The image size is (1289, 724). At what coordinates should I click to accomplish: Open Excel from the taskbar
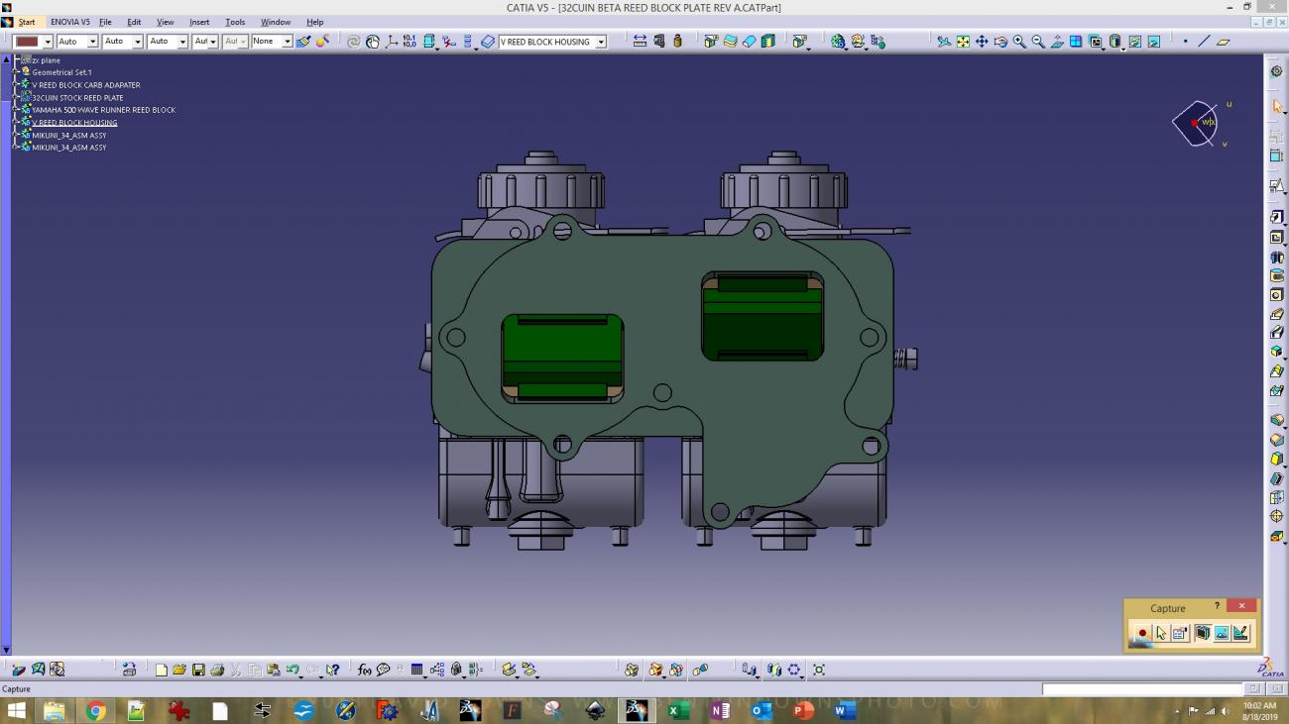coord(678,710)
